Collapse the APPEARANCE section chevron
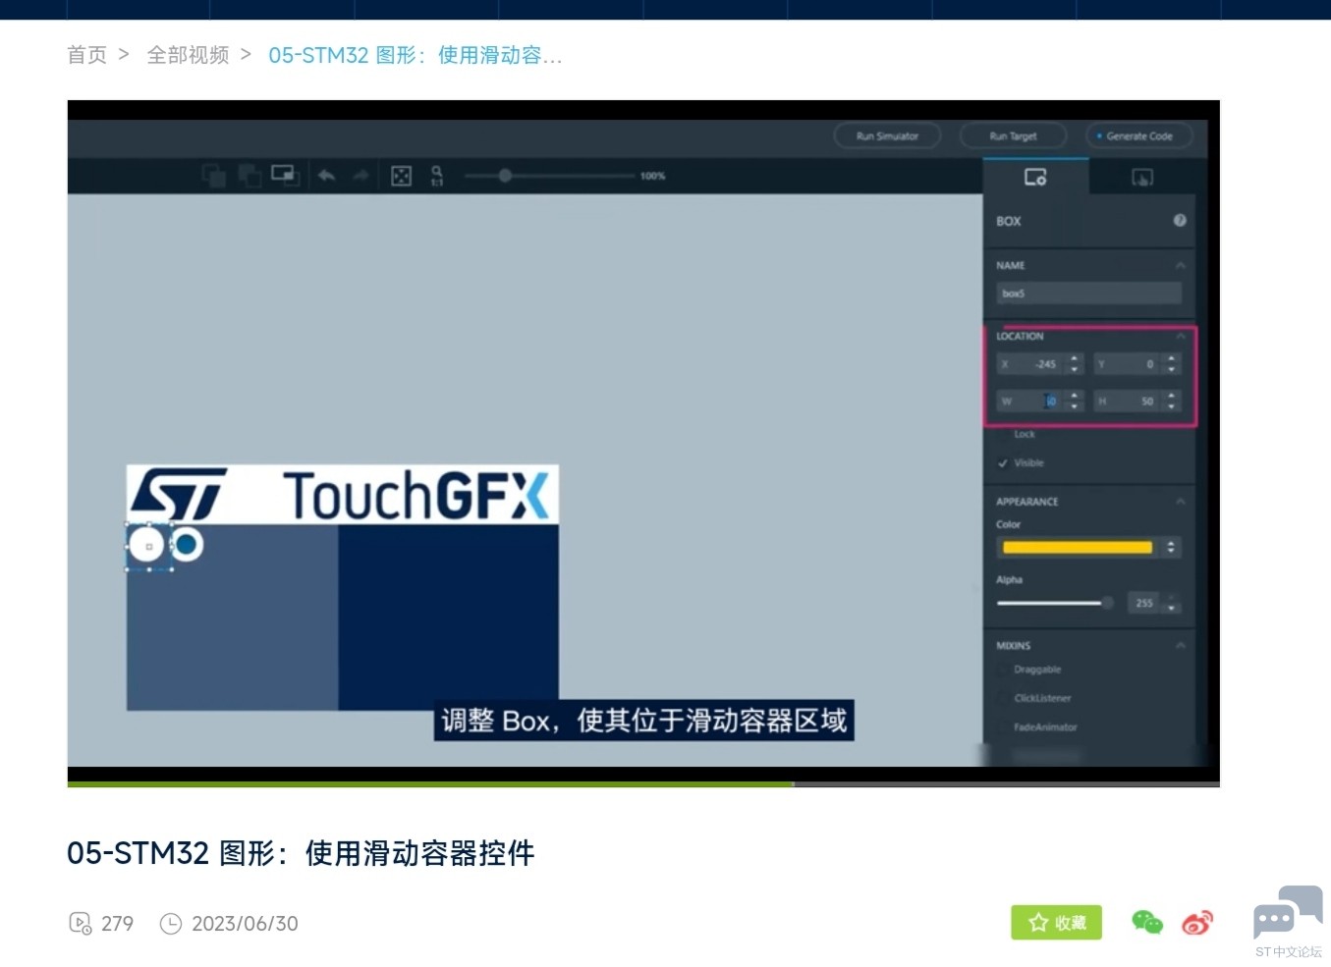 coord(1180,502)
